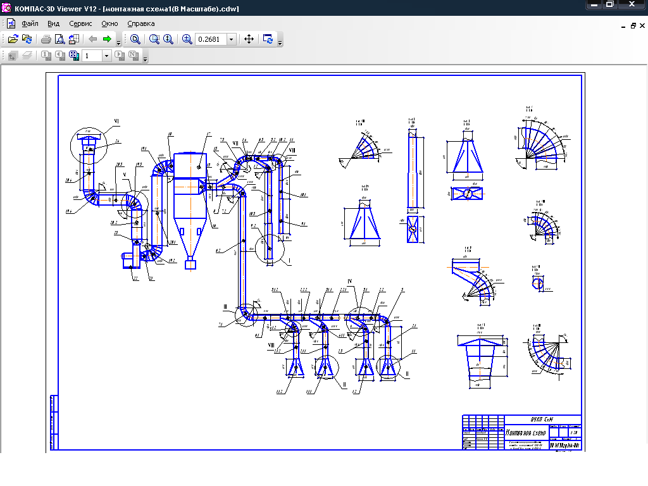Expand the view toolbar's options arrow

pyautogui.click(x=280, y=42)
